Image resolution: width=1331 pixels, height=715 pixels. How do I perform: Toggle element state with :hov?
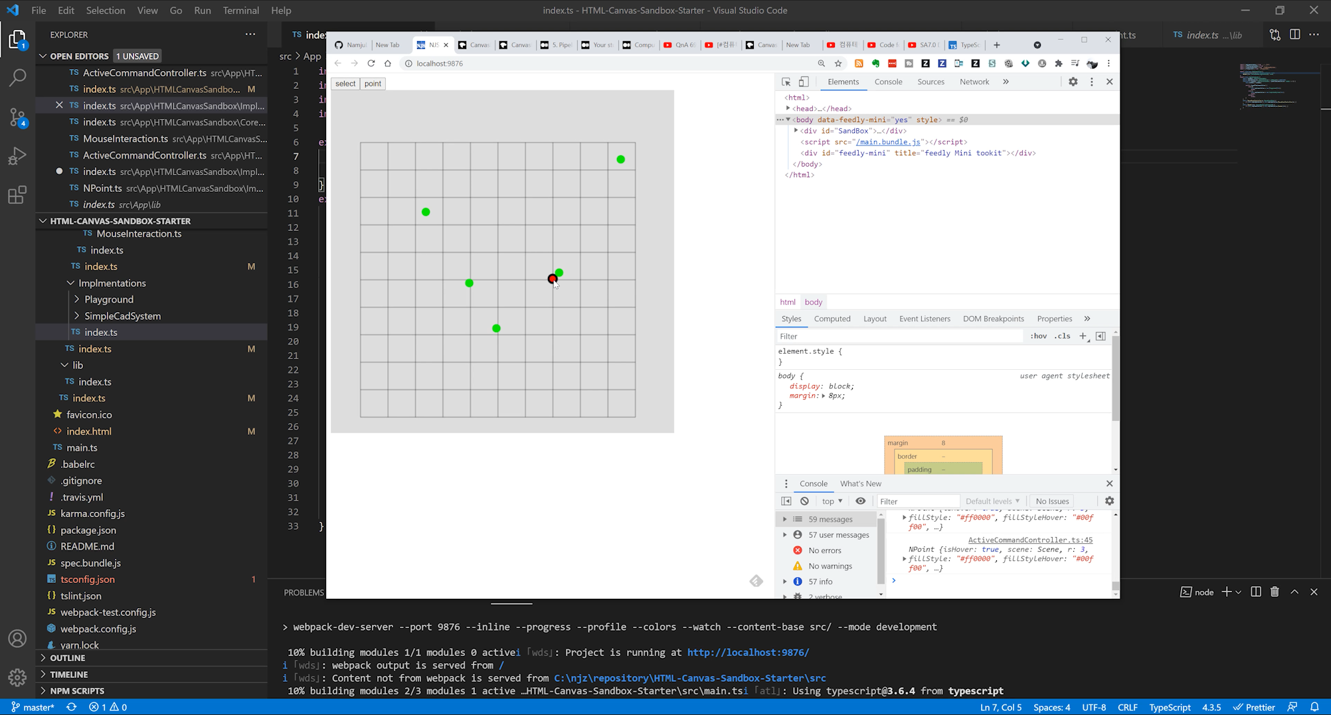pyautogui.click(x=1039, y=336)
